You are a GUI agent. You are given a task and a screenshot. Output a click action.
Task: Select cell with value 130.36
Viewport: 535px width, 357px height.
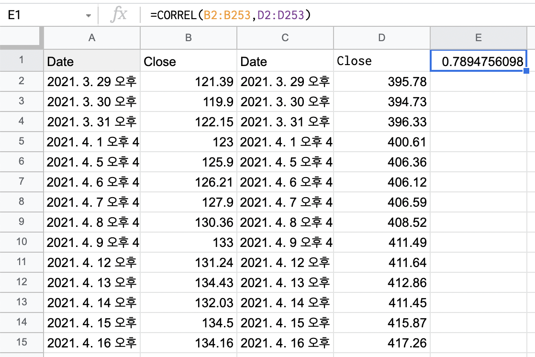click(189, 223)
